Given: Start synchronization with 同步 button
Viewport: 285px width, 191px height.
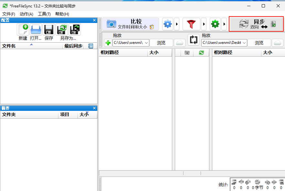Looking at the screenshot, I should tap(256, 24).
